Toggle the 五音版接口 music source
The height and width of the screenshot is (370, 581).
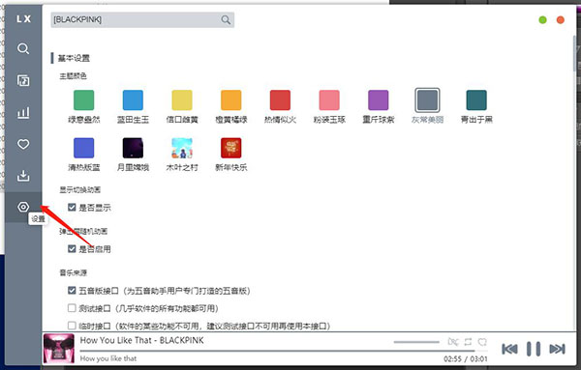click(72, 291)
